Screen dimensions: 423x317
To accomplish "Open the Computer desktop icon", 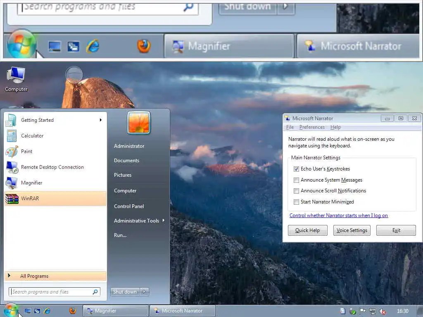I will click(16, 79).
